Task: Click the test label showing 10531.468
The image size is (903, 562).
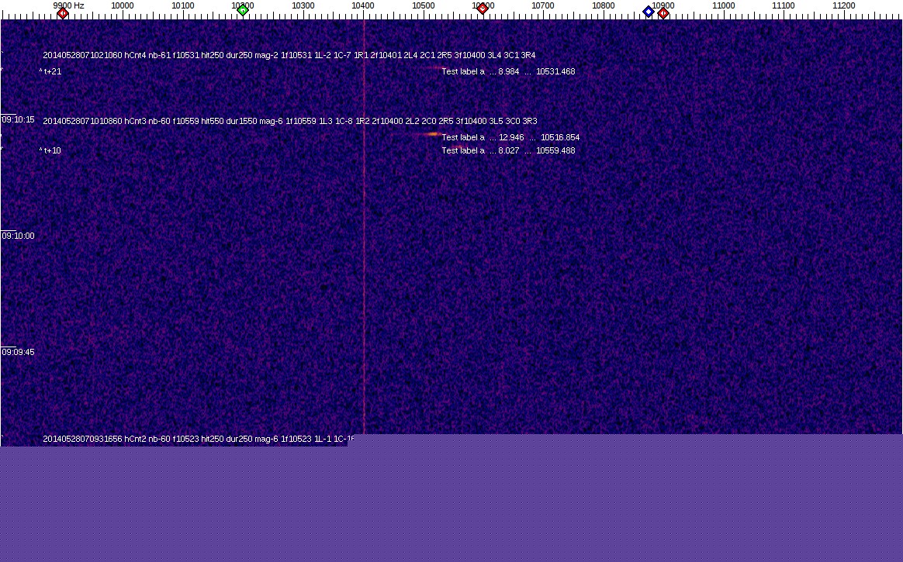Action: [508, 72]
